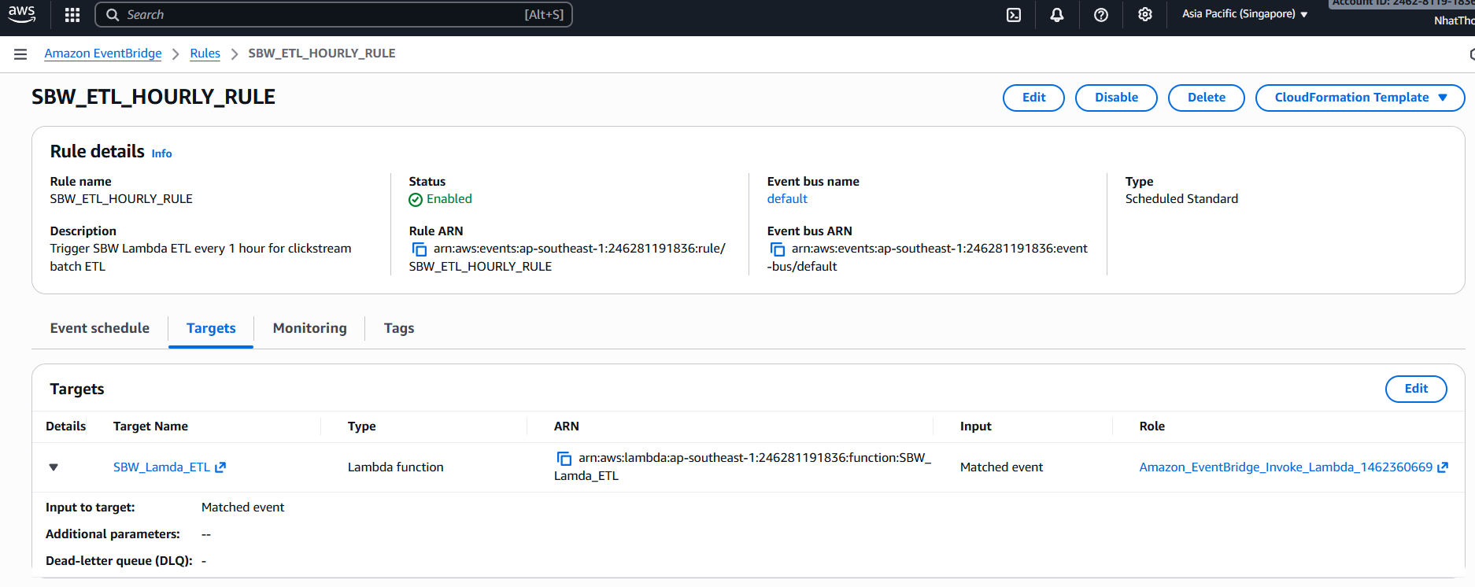Copy the Event bus ARN
The height and width of the screenshot is (587, 1475).
tap(778, 249)
